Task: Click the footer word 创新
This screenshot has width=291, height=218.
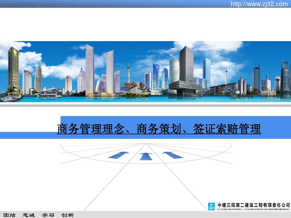Action: pos(68,215)
